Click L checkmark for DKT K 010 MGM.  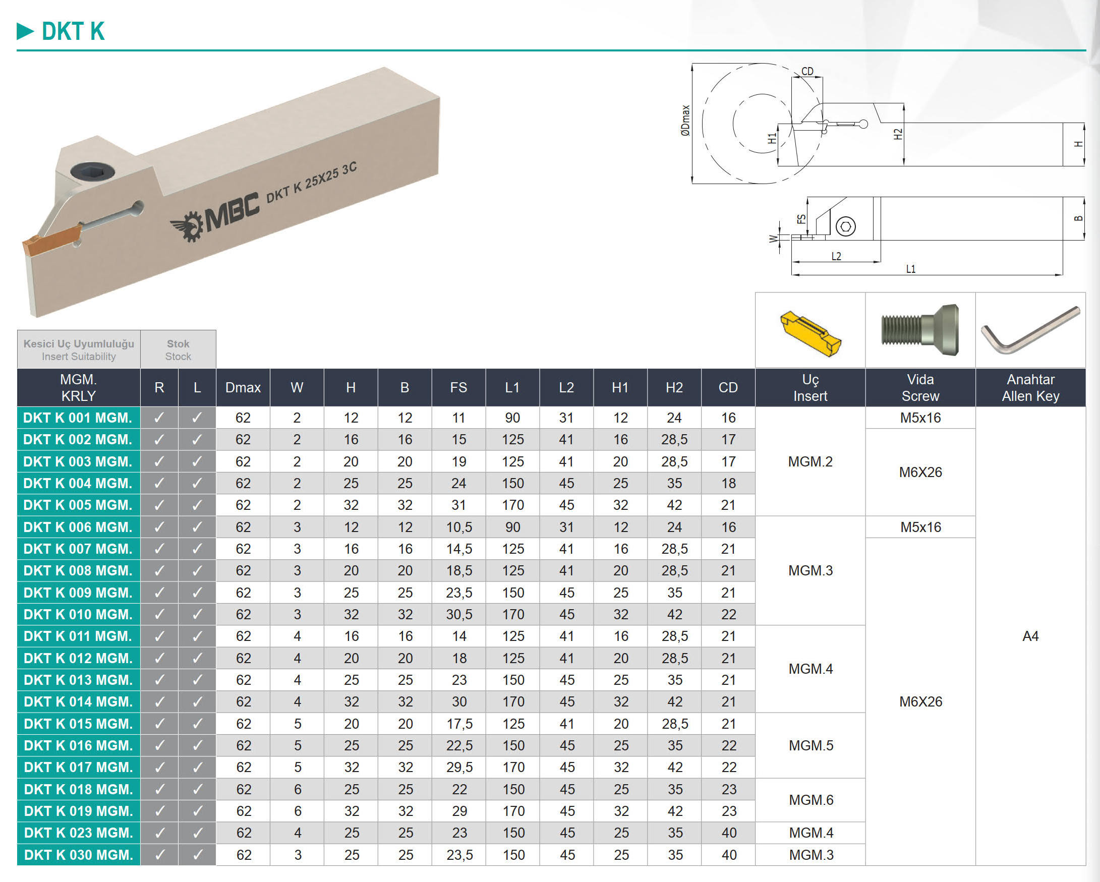pyautogui.click(x=197, y=614)
